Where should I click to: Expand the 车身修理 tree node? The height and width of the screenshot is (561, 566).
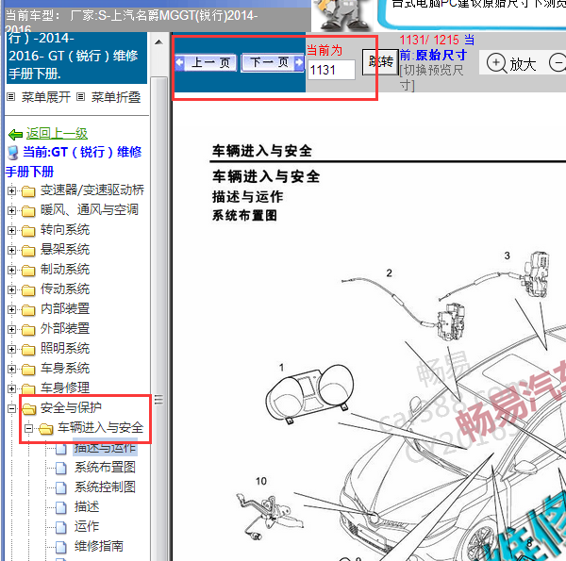pyautogui.click(x=11, y=388)
